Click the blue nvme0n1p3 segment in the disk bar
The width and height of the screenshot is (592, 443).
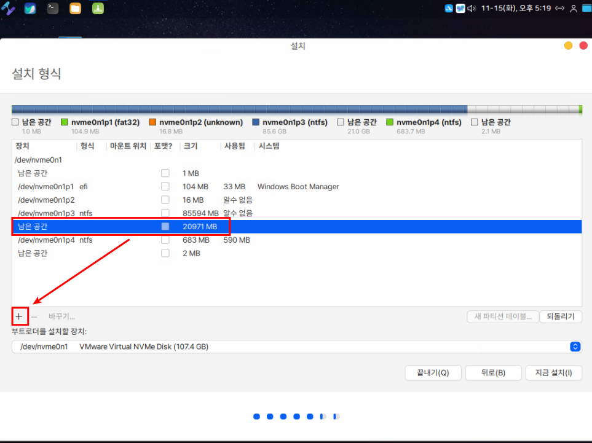(x=246, y=109)
